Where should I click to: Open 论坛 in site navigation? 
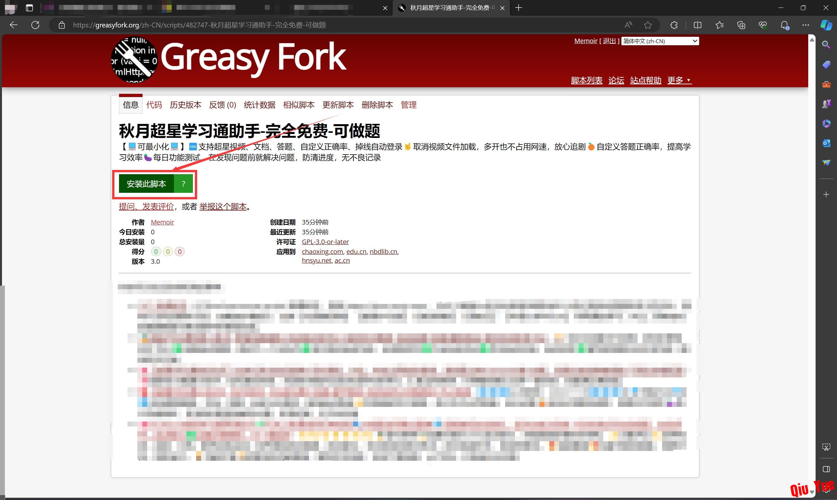(616, 80)
